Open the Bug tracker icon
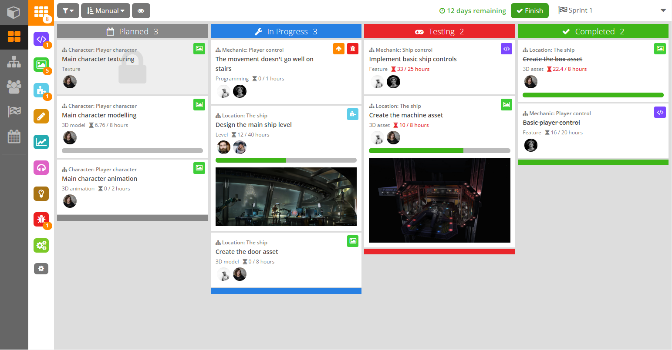The height and width of the screenshot is (350, 672). (x=41, y=220)
